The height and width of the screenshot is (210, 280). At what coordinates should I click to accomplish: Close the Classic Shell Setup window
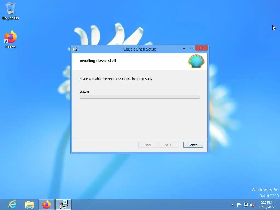[x=202, y=48]
